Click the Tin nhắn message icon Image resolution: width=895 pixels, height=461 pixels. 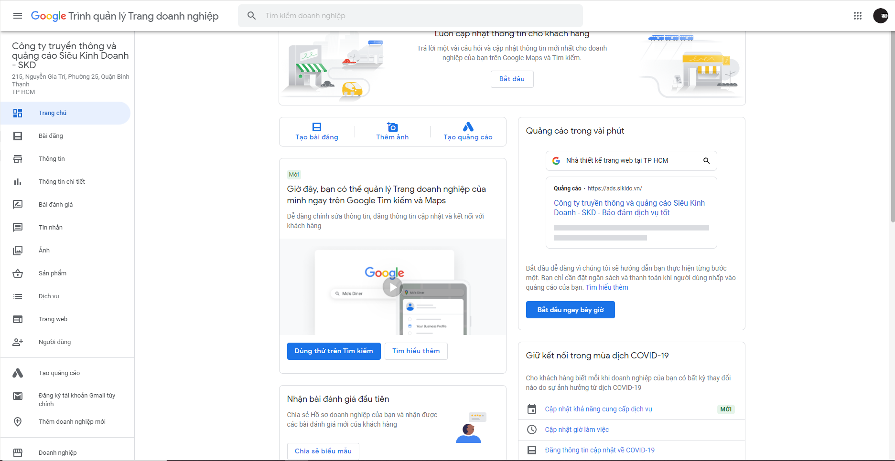pyautogui.click(x=18, y=228)
